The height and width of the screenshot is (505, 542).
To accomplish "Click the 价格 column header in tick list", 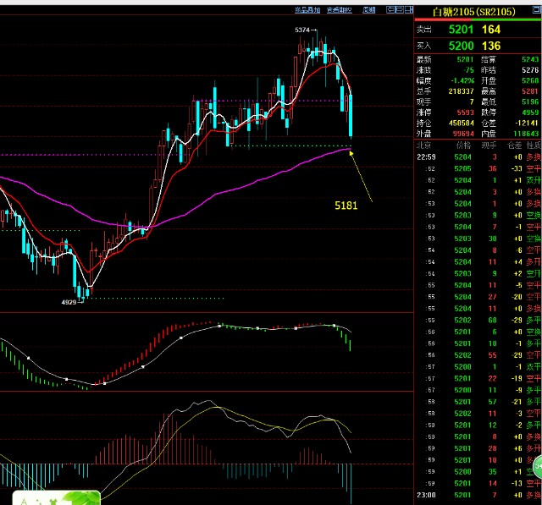I will click(462, 145).
